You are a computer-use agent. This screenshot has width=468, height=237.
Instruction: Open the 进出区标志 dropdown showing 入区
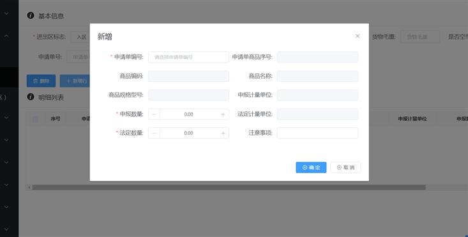(80, 37)
